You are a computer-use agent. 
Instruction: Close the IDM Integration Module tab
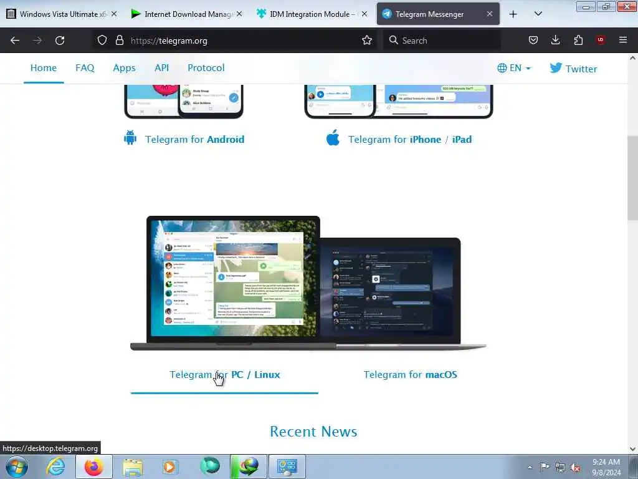364,14
